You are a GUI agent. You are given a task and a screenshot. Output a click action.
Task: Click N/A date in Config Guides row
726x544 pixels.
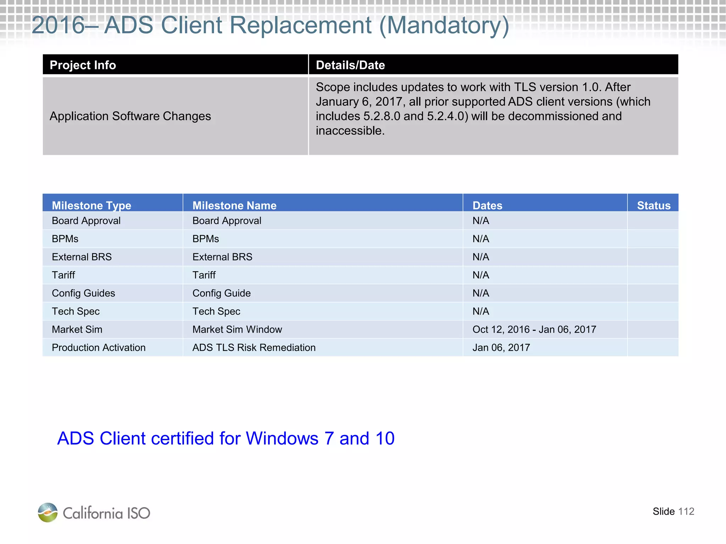[481, 293]
